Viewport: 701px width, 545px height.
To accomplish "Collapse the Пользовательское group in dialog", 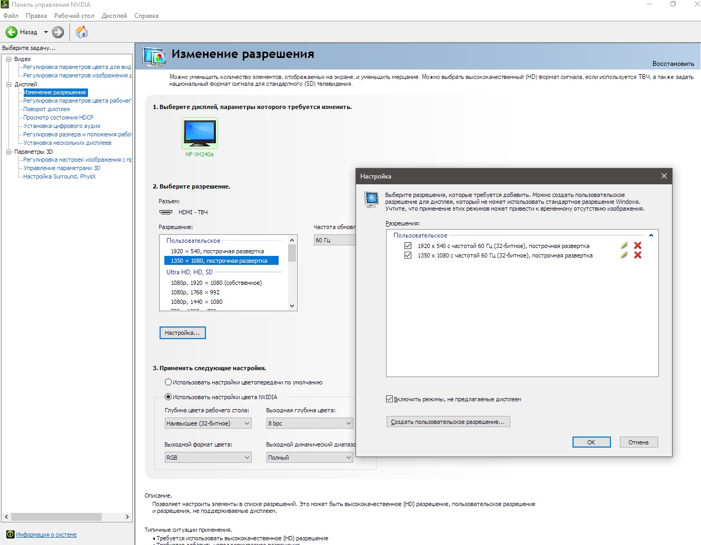I will tap(651, 235).
